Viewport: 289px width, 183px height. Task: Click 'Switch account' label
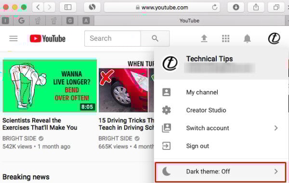[x=208, y=128]
